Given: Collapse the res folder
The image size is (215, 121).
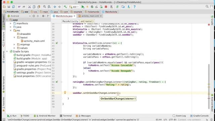Looking at the screenshot, I should pyautogui.click(x=11, y=31).
